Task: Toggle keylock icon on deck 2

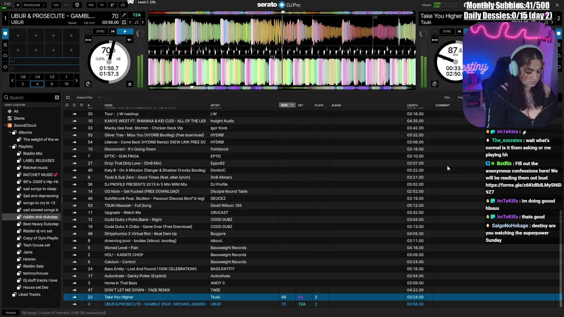Action: click(x=435, y=40)
